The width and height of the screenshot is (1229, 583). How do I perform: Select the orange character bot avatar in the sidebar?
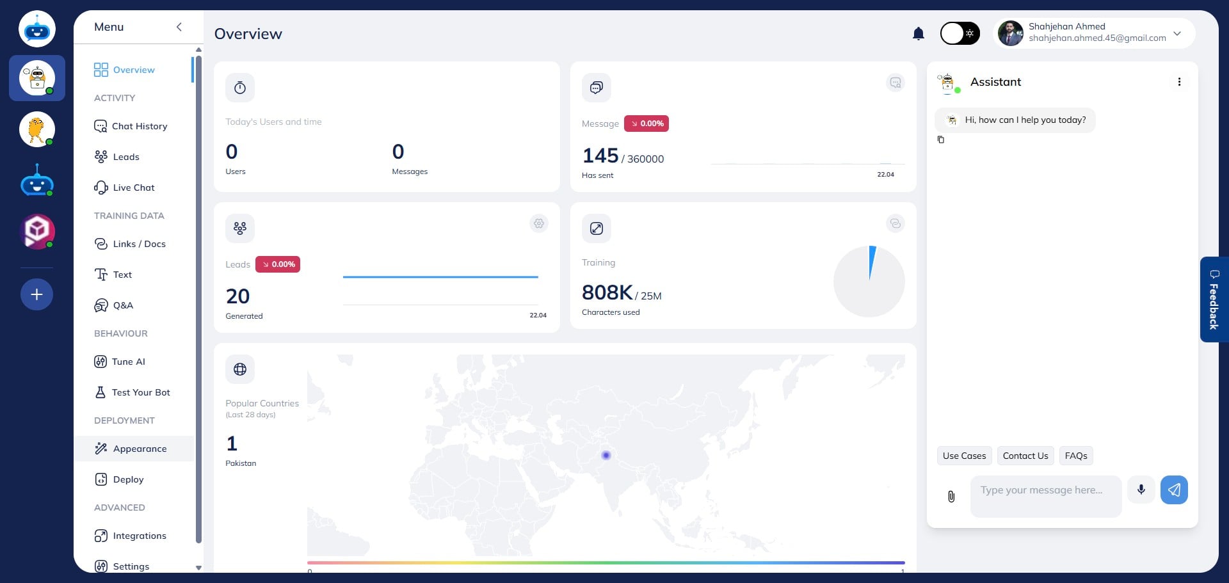(x=36, y=129)
